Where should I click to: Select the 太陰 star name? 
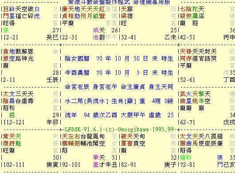pos(6,97)
